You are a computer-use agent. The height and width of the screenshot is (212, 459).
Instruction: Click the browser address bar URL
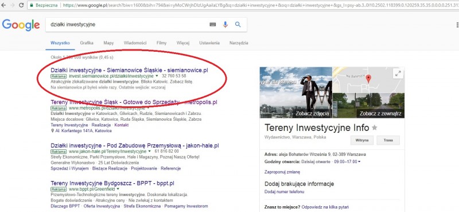point(260,5)
